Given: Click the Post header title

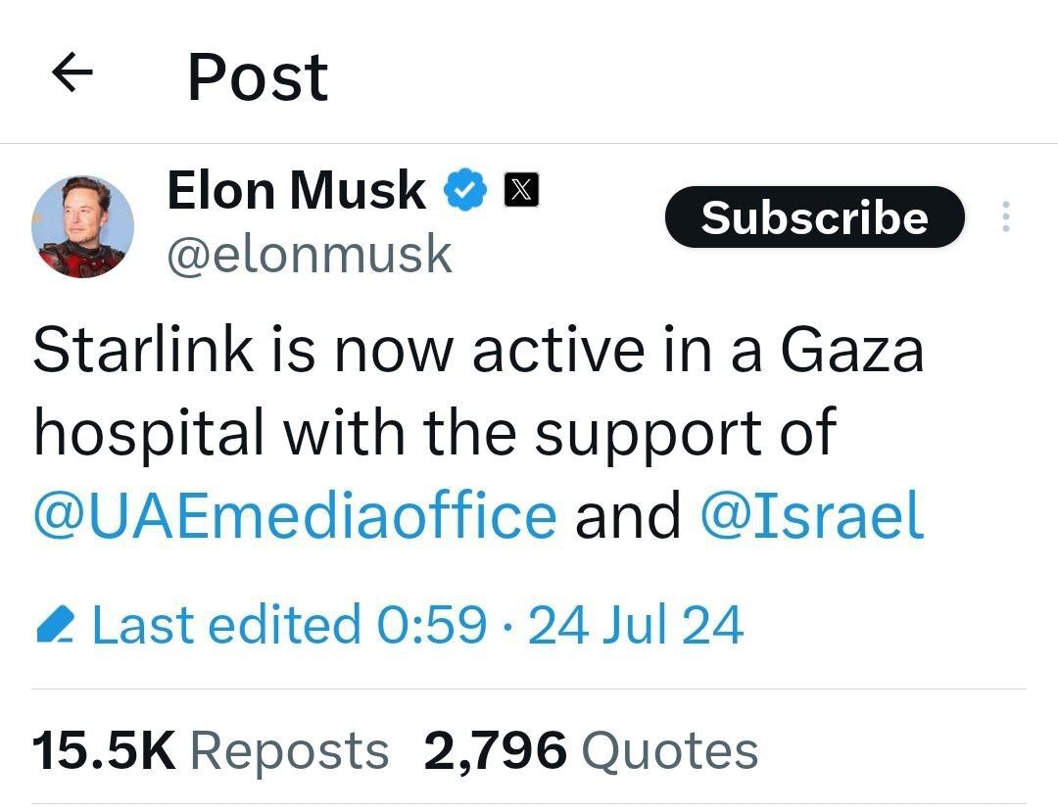Looking at the screenshot, I should point(258,76).
